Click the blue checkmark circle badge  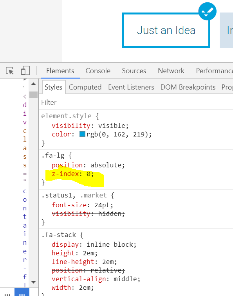207,11
